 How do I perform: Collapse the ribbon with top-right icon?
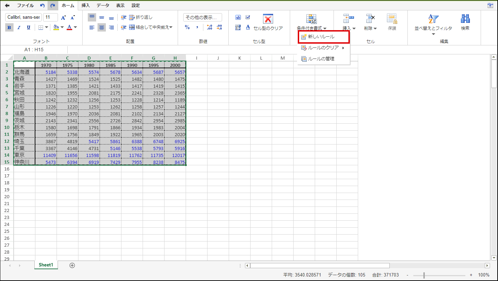[490, 5]
